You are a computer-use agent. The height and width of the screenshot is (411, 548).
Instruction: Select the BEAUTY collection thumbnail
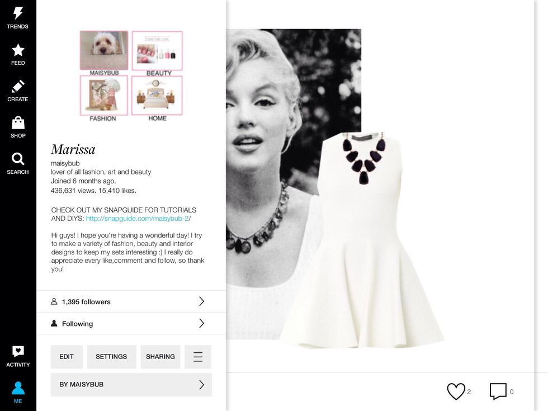(157, 51)
